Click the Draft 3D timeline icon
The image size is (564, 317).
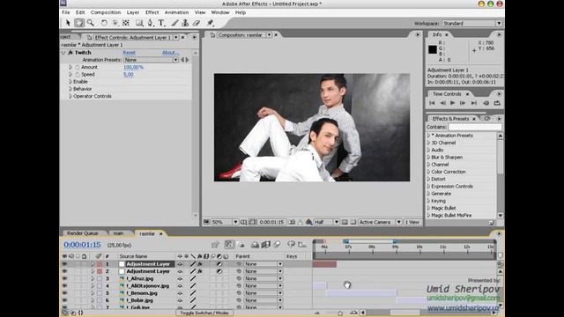(241, 245)
